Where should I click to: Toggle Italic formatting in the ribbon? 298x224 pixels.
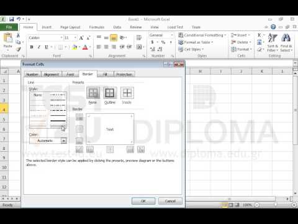point(39,47)
